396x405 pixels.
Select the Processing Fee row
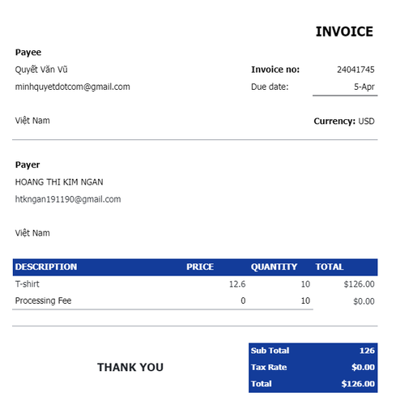tap(195, 301)
